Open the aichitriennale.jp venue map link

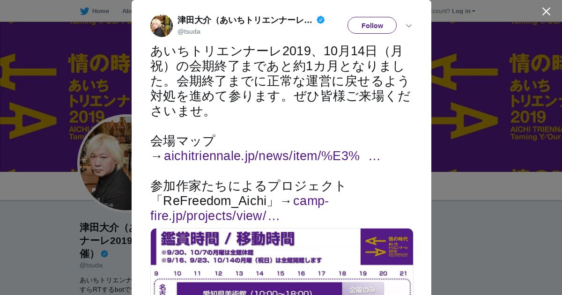coord(272,156)
